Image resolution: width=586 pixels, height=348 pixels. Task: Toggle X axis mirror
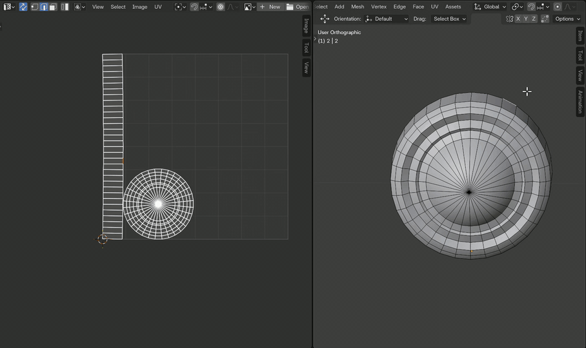[x=518, y=19]
